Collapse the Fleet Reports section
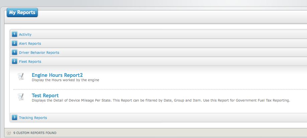Viewport: 307px width, 138px height. (x=30, y=61)
